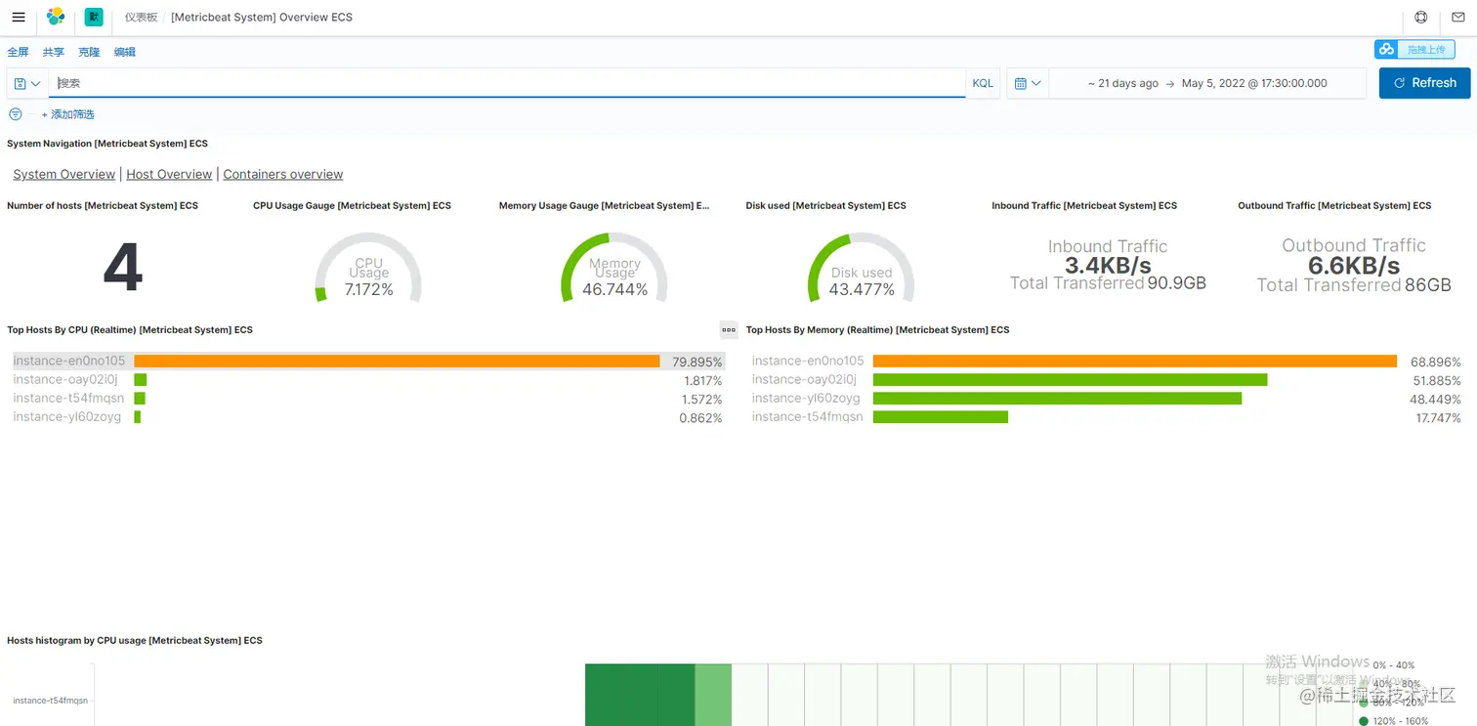Click 克隆 to clone the dashboard
This screenshot has width=1477, height=726.
(x=89, y=52)
